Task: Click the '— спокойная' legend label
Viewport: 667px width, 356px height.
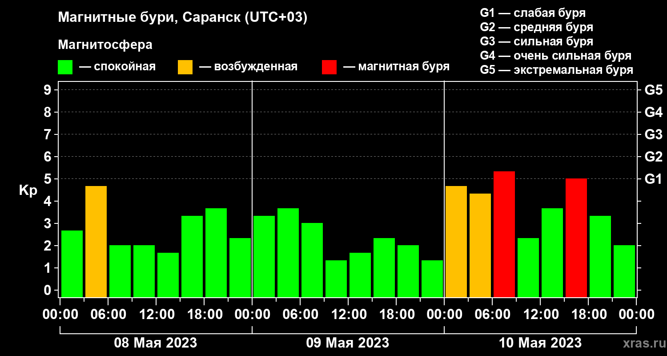Action: pos(117,67)
